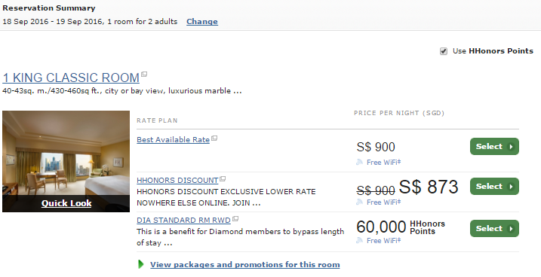541x277 pixels.
Task: Select the 60,000 HHonors Points rate
Action: tap(494, 229)
